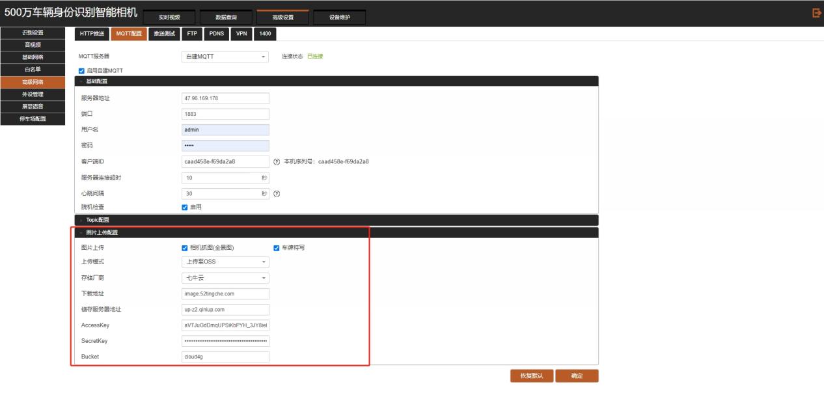This screenshot has width=824, height=408.
Task: Select 高级网络 in the sidebar
Action: click(33, 82)
